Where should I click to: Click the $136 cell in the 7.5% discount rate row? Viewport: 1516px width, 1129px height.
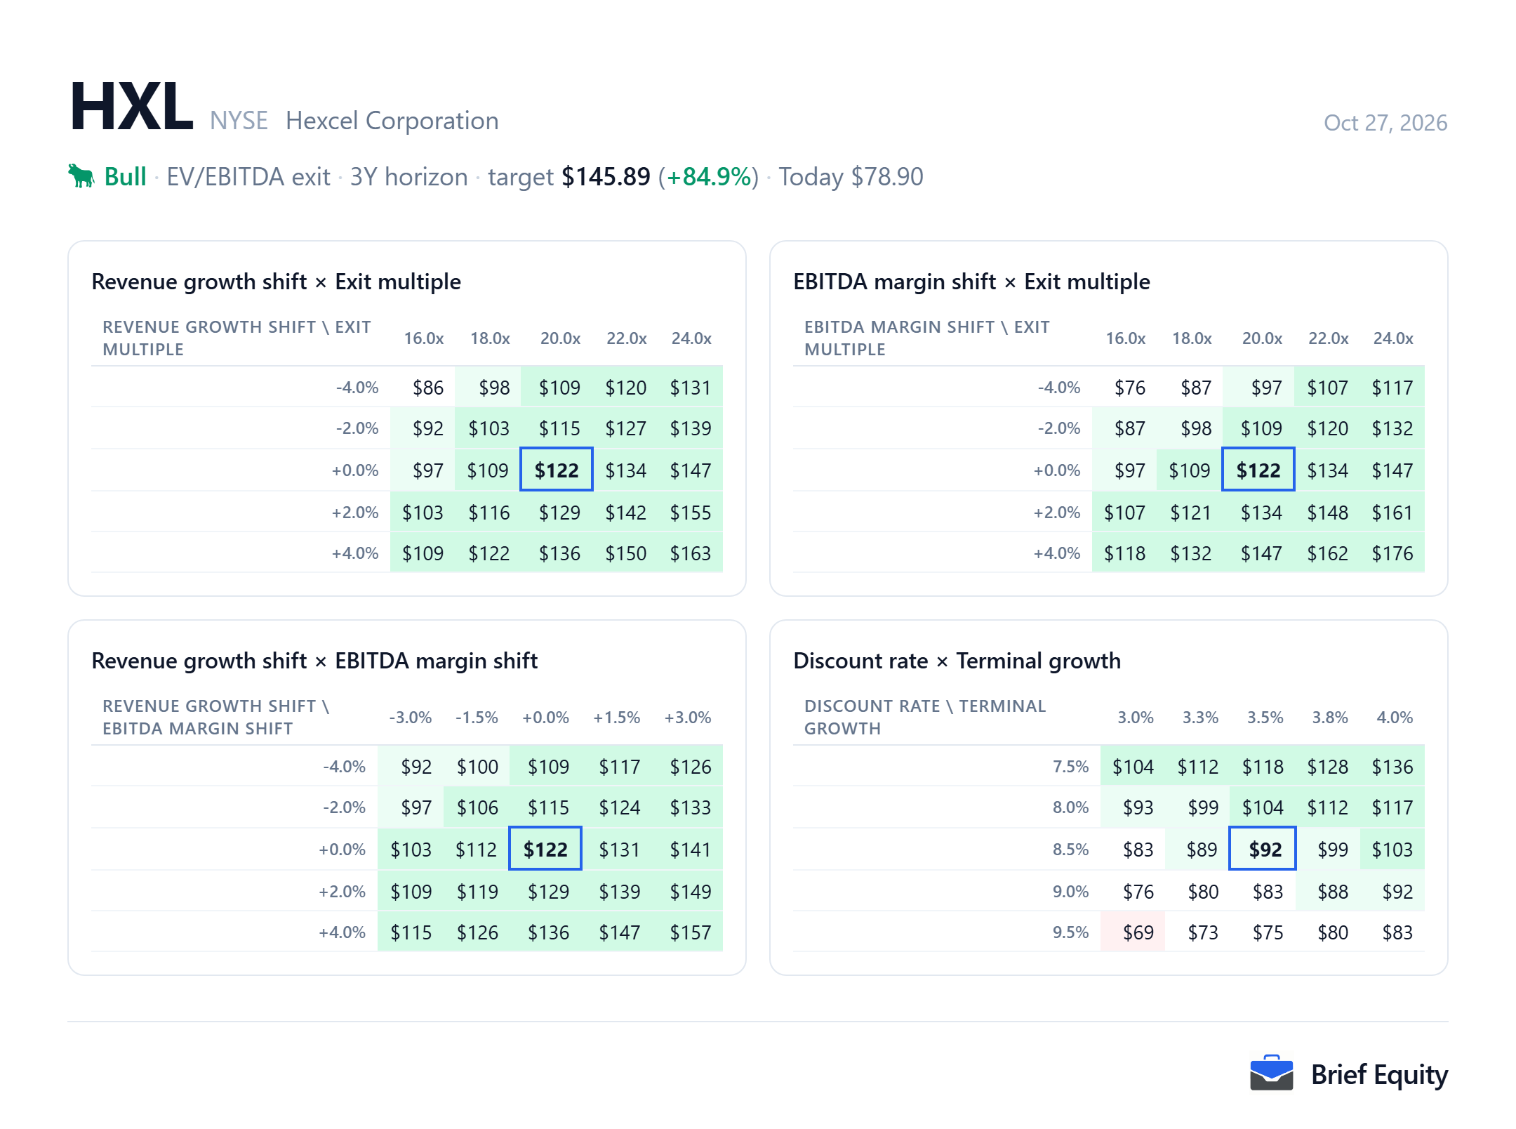pos(1392,767)
